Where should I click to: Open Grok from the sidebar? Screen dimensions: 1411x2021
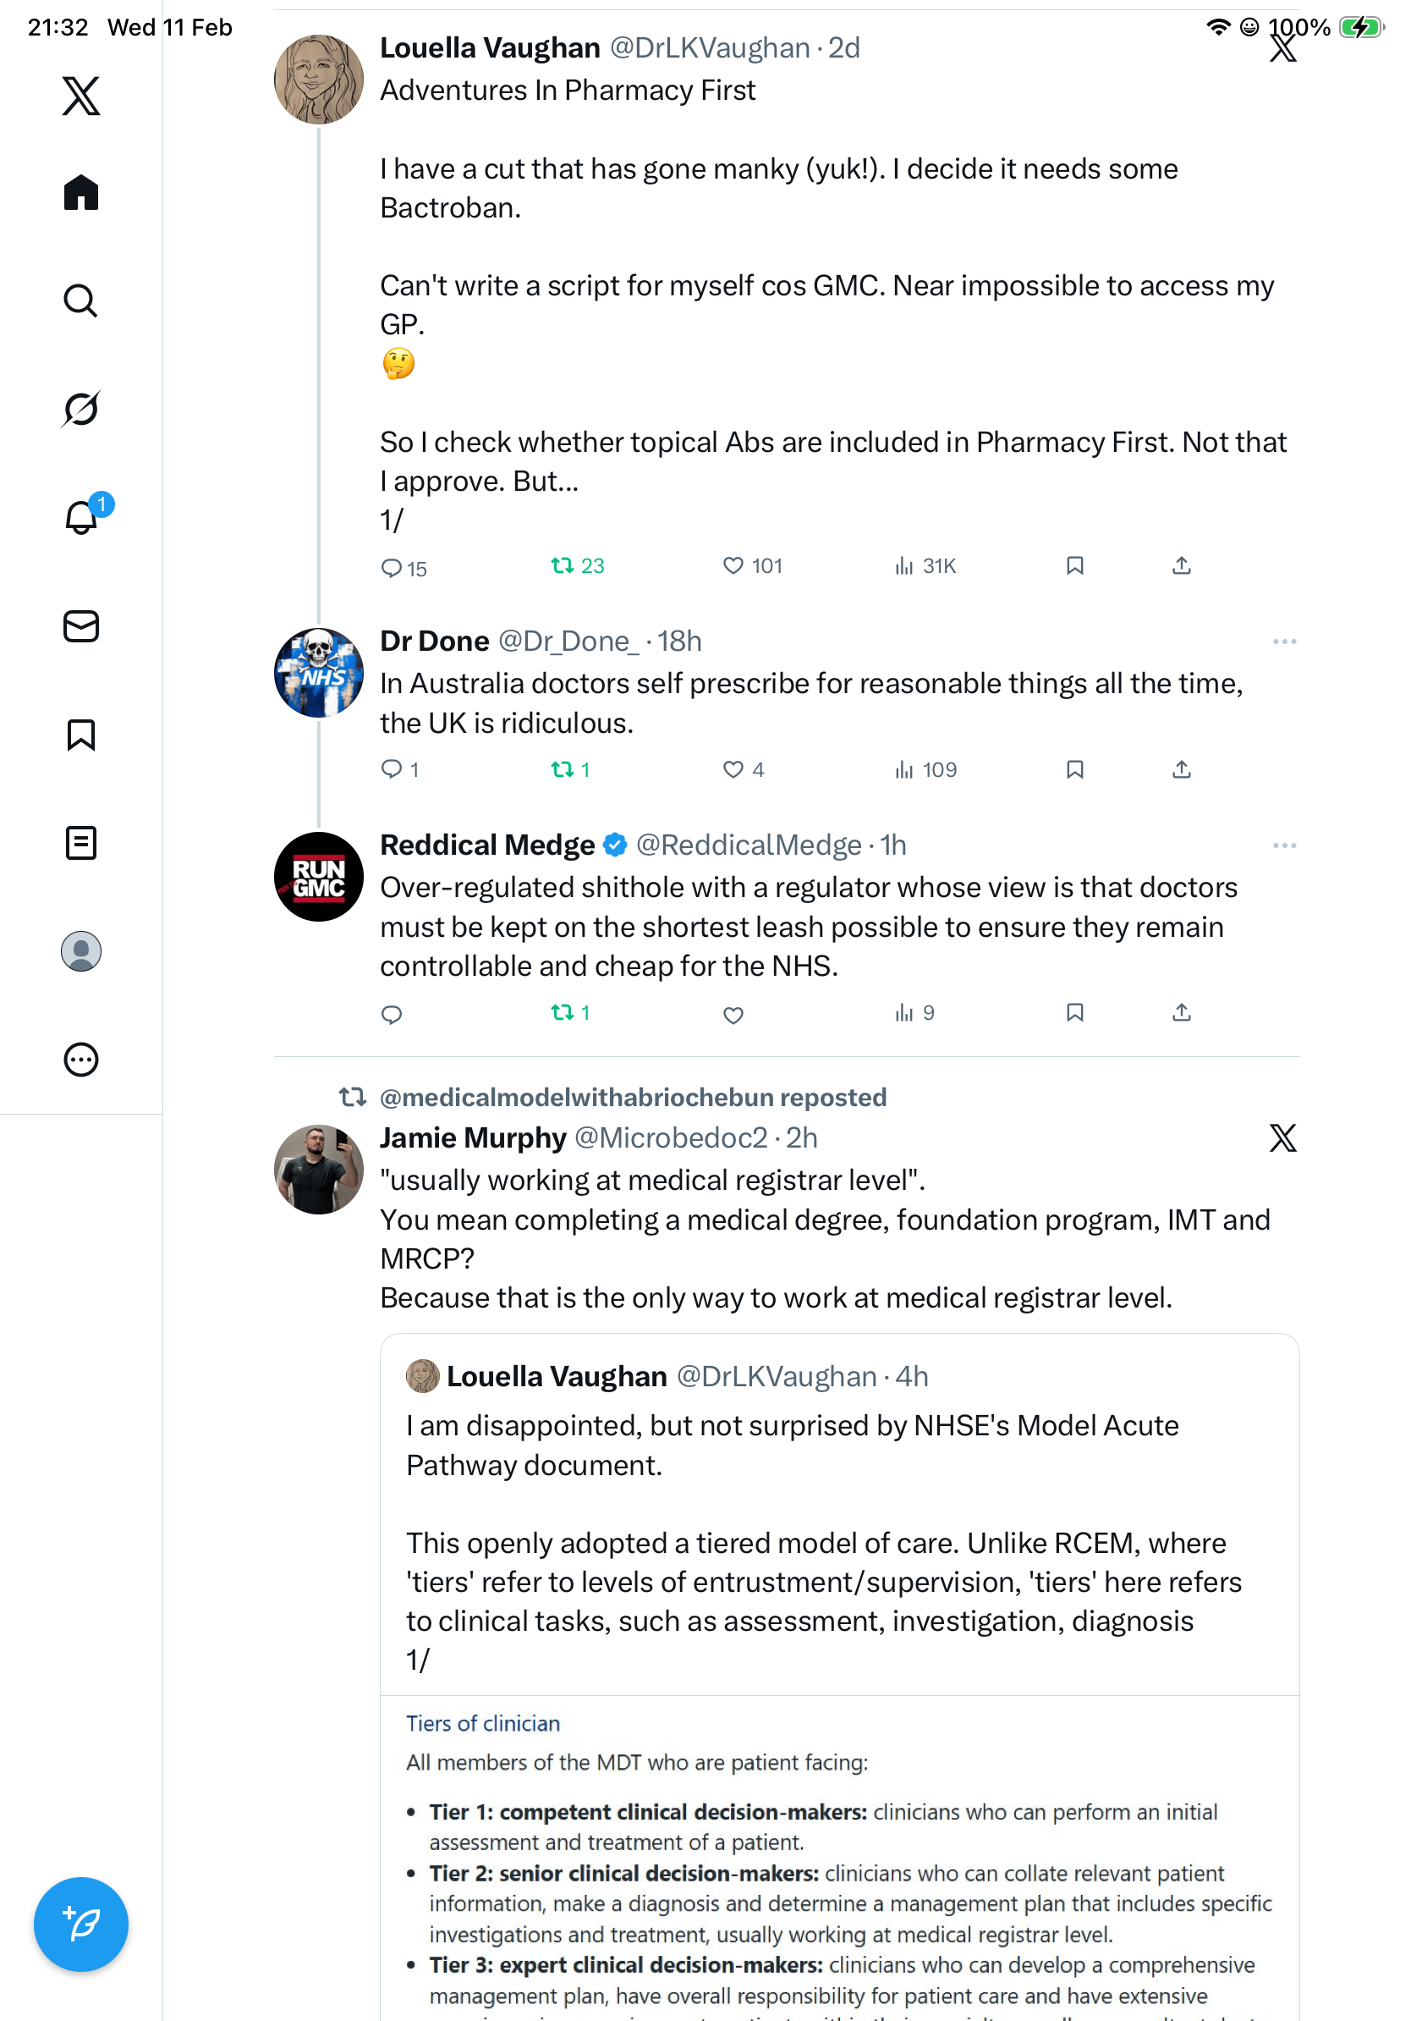(81, 409)
